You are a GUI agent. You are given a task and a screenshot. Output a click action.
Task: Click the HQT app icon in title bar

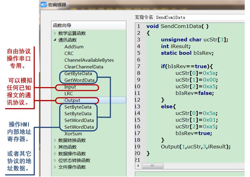[x=43, y=5]
